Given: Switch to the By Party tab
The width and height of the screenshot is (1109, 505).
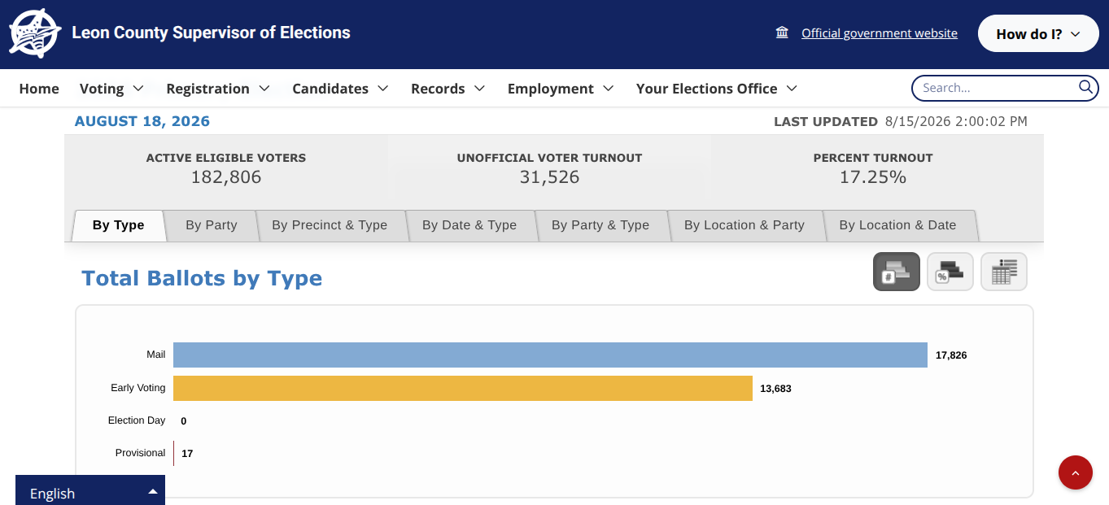Looking at the screenshot, I should coord(212,225).
